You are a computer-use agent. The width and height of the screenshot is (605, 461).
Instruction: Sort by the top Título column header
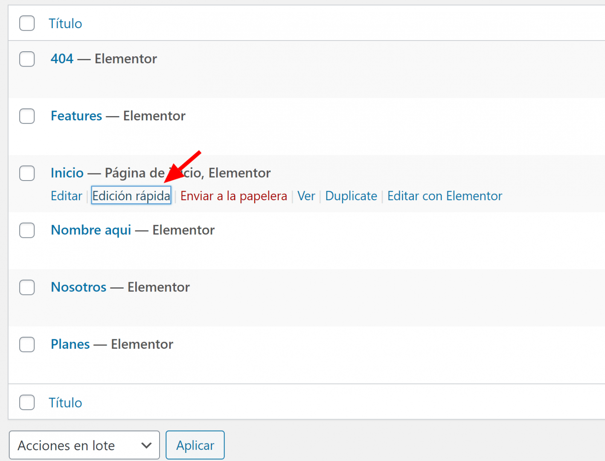(x=65, y=23)
